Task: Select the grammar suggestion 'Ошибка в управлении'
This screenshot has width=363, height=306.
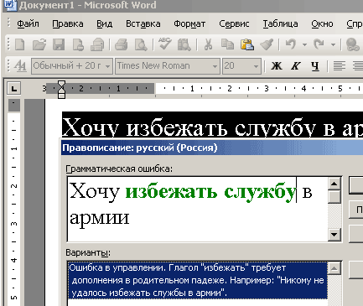Action: click(197, 280)
